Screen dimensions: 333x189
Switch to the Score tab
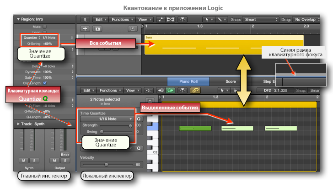[231, 81]
